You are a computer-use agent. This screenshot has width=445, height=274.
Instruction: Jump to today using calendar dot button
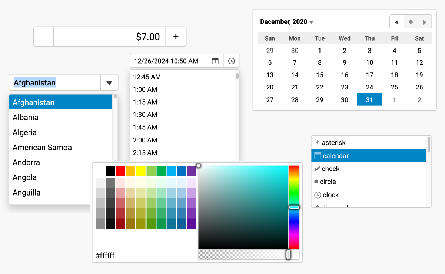(411, 22)
